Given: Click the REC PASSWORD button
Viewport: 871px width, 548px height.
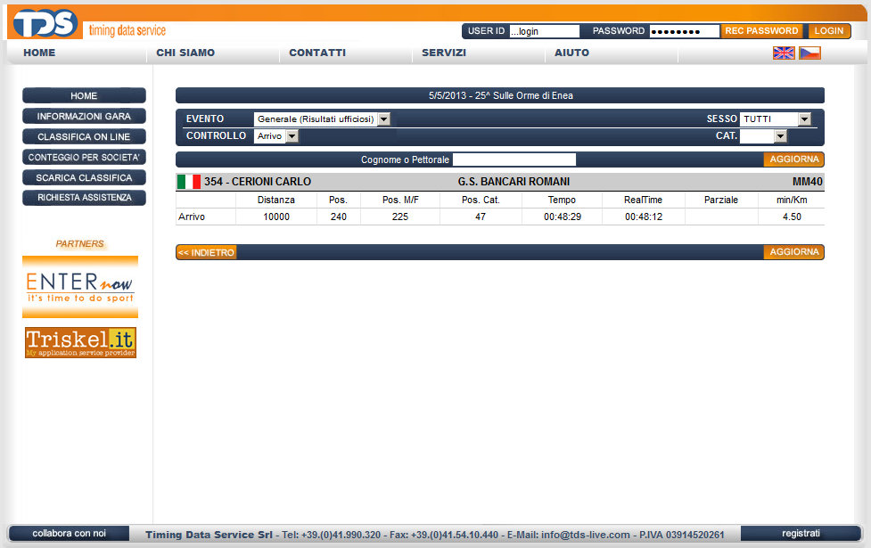Looking at the screenshot, I should [x=761, y=31].
